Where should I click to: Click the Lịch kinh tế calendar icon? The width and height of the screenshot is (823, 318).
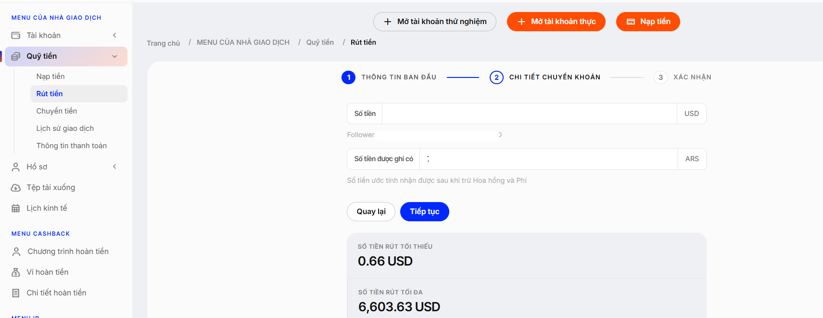coord(16,208)
